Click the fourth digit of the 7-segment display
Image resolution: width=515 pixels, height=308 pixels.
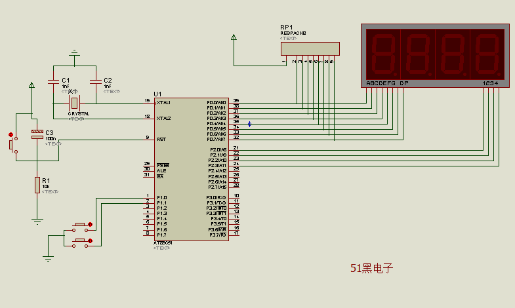pos(487,54)
